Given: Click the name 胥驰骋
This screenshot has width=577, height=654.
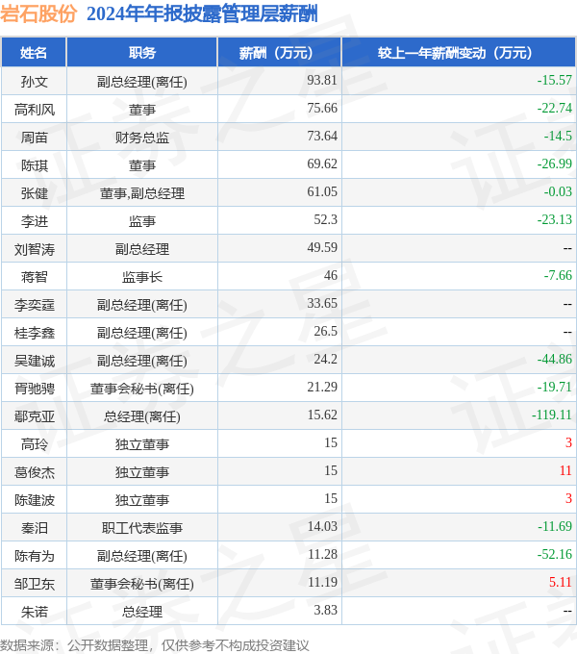Looking at the screenshot, I should point(35,389).
